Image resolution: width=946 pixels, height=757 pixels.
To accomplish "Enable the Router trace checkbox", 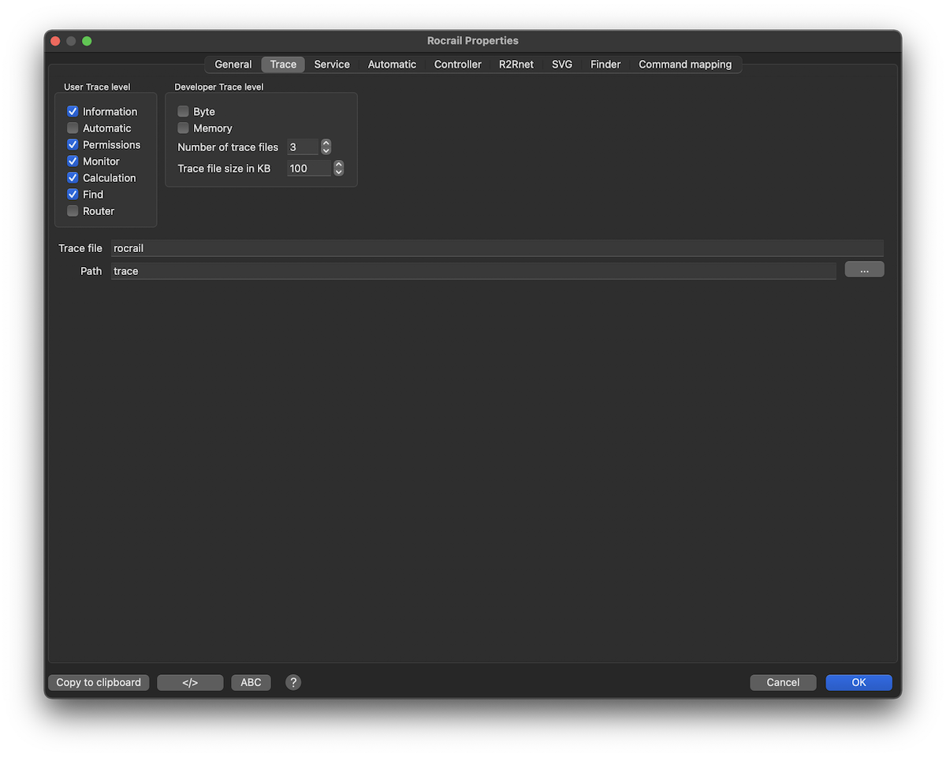I will point(73,211).
